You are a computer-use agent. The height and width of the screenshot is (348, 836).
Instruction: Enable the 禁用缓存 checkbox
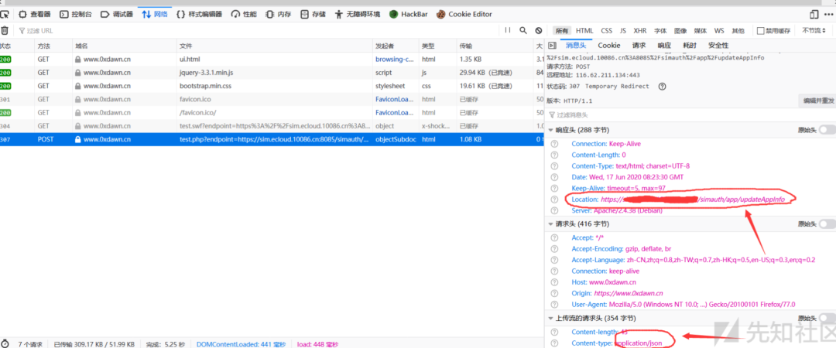(x=761, y=31)
